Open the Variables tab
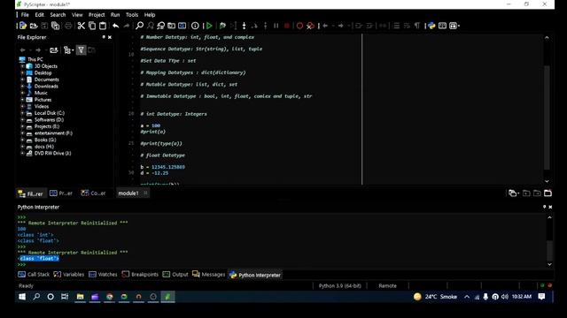This screenshot has height=318, width=567. (x=69, y=275)
